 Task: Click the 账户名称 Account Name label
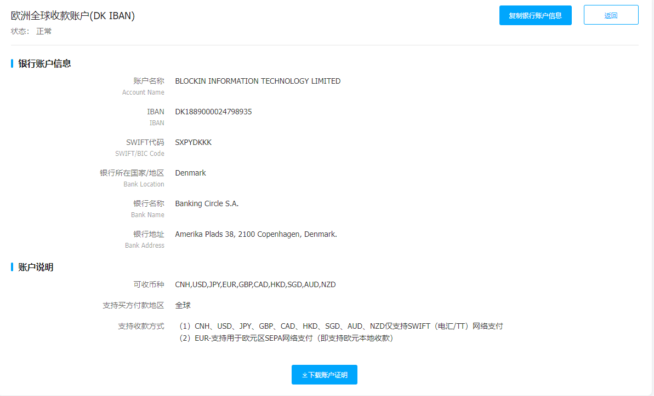143,86
